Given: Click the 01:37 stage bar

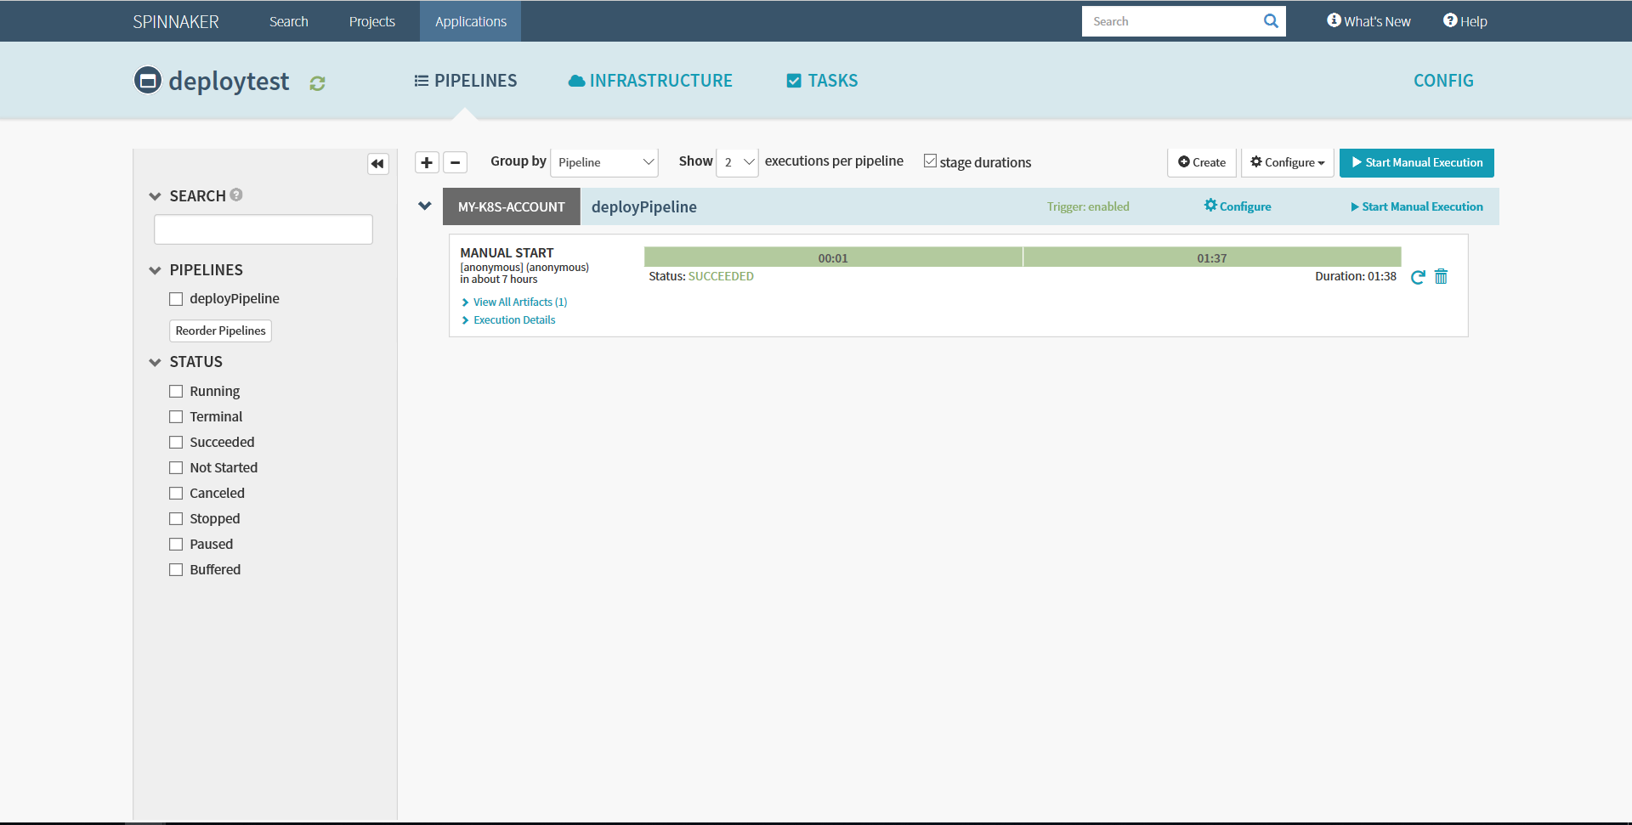Looking at the screenshot, I should coord(1212,257).
